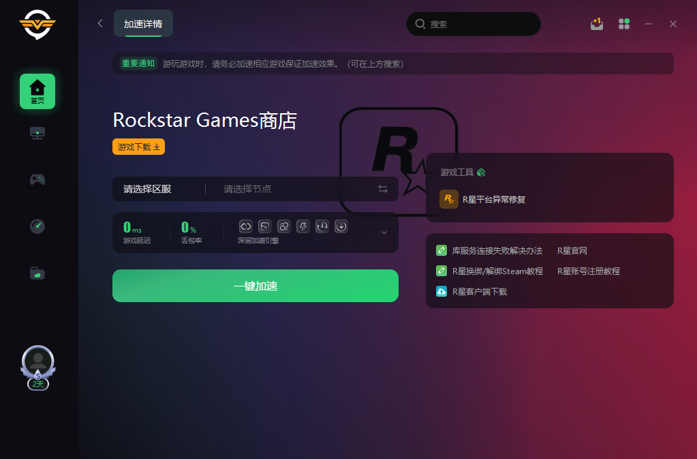Open the gamepad games section
Viewport: 697px width, 459px height.
tap(37, 179)
